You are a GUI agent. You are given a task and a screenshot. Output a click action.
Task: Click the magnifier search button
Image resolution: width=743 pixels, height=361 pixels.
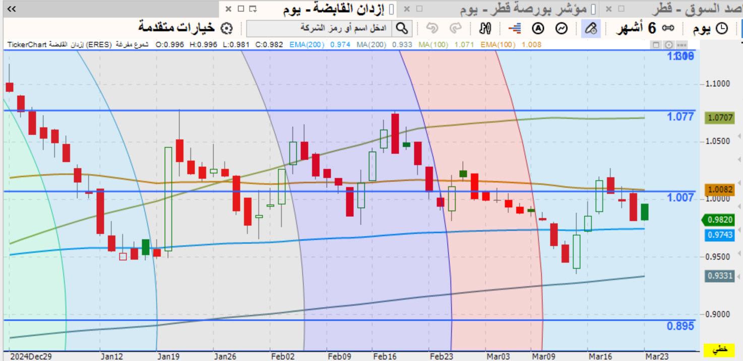tap(402, 28)
